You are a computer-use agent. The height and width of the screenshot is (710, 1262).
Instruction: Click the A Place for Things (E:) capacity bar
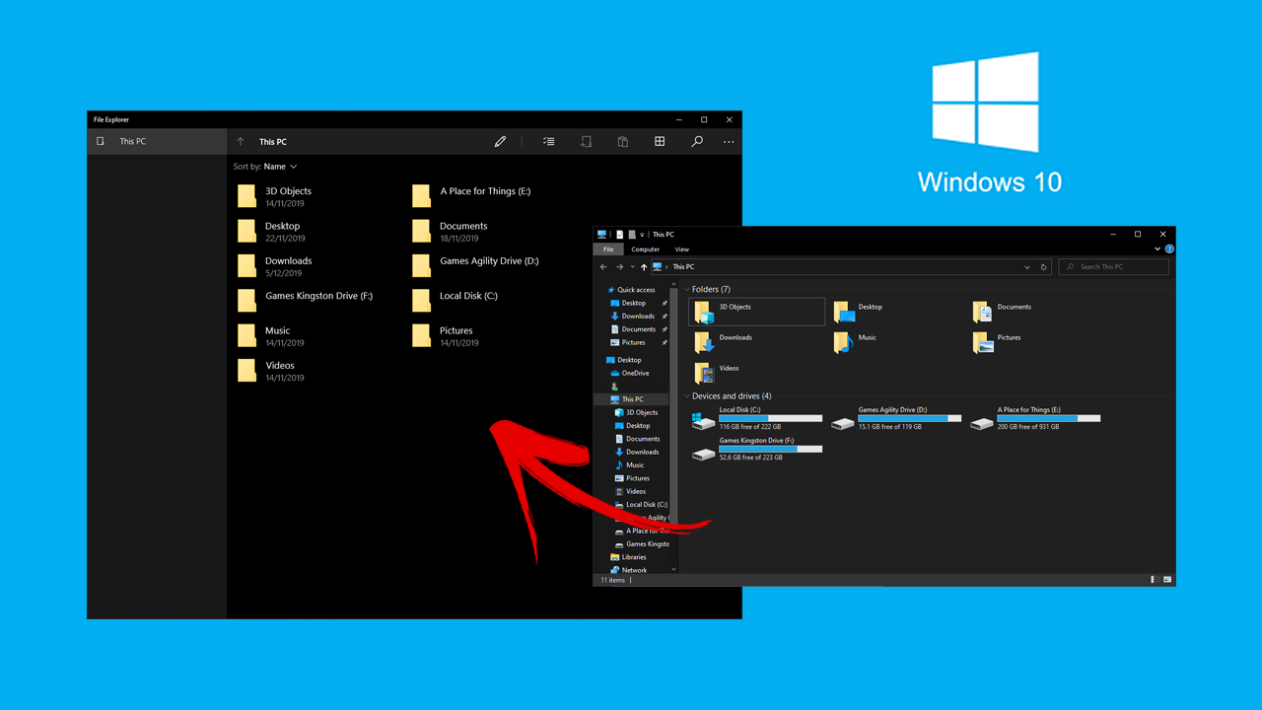(x=1049, y=418)
